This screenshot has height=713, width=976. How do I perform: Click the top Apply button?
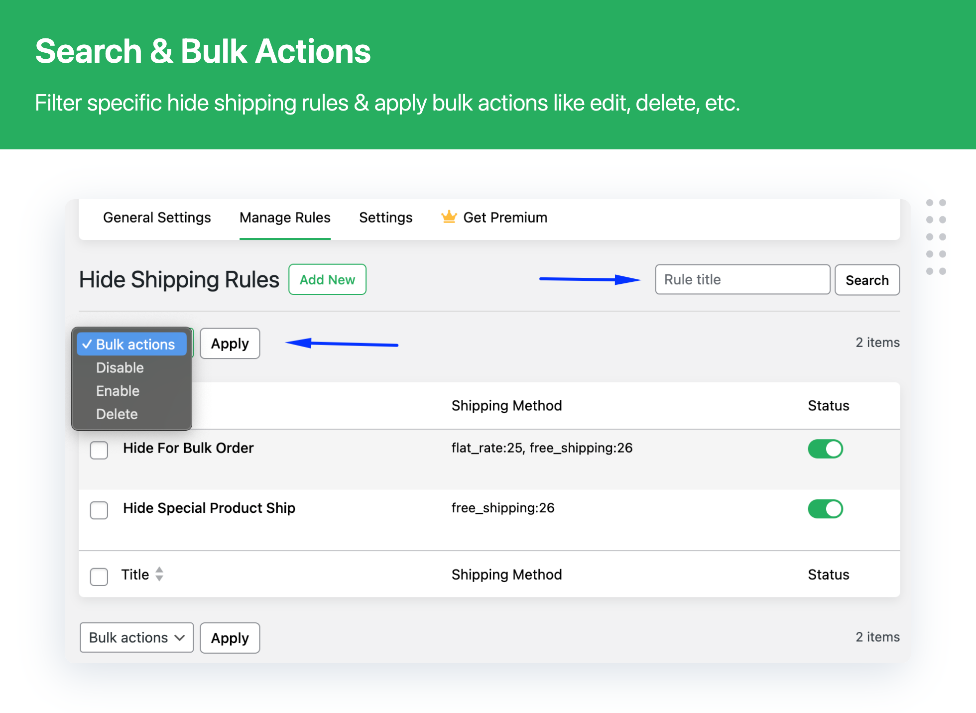(x=230, y=344)
